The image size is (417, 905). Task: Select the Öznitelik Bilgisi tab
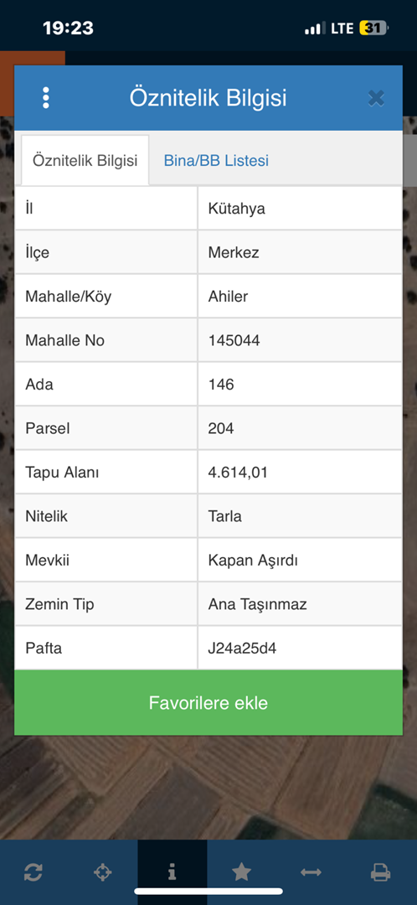[x=85, y=160]
